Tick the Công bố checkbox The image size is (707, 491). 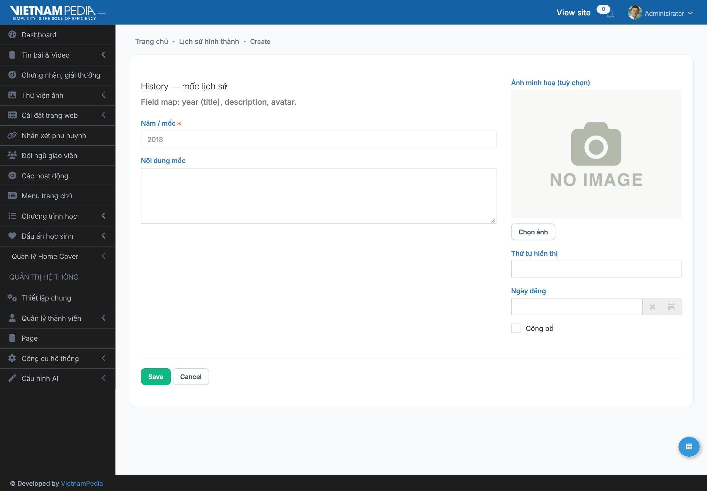click(516, 328)
